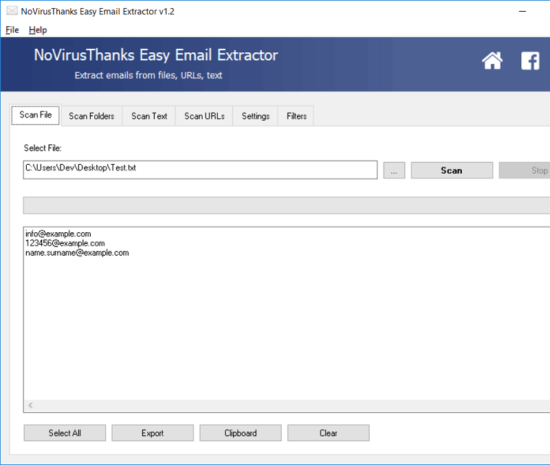
Task: Select name.surname@example.com in results
Action: pos(77,253)
